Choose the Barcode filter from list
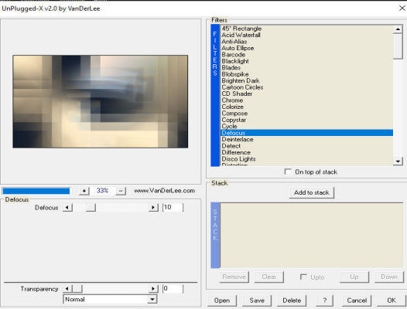 pyautogui.click(x=307, y=55)
